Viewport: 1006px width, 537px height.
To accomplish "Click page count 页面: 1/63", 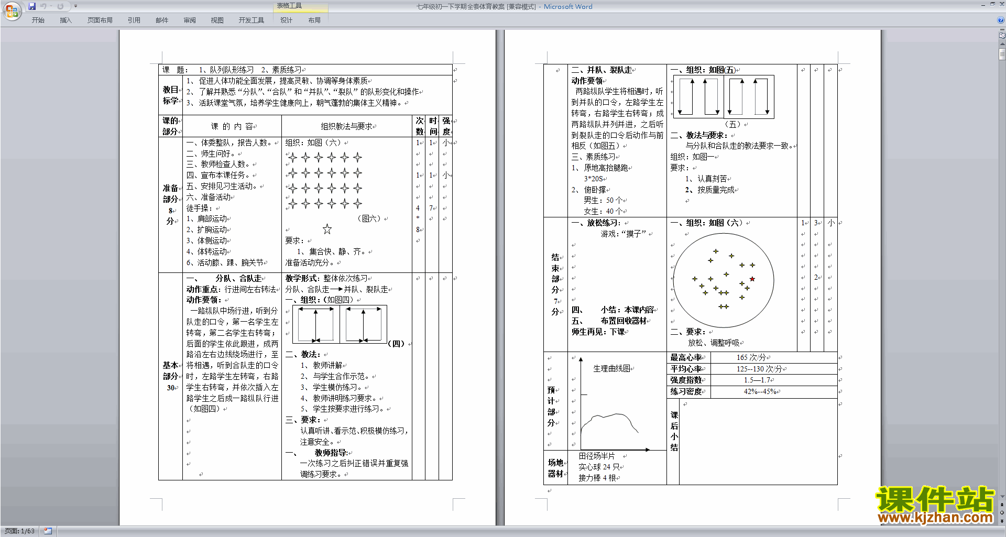I will (20, 531).
